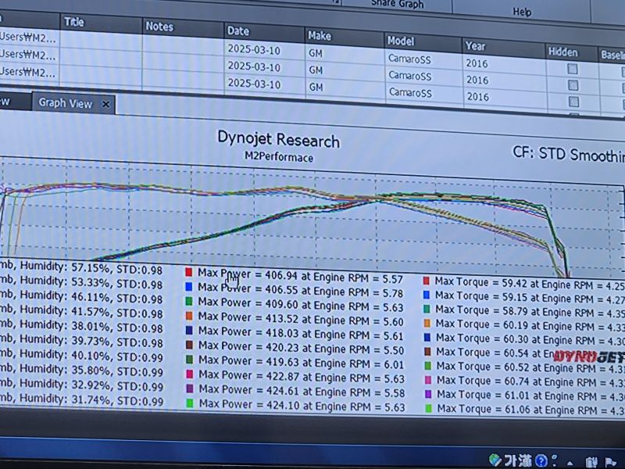Viewport: 625px width, 469px height.
Task: Click the 'M2Performace' graph subtitle
Action: 279,157
